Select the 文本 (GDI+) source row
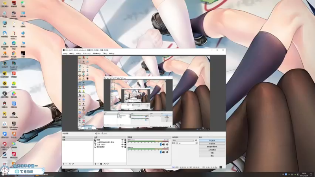Image resolution: width=315 pixels, height=177 pixels. pos(110,144)
